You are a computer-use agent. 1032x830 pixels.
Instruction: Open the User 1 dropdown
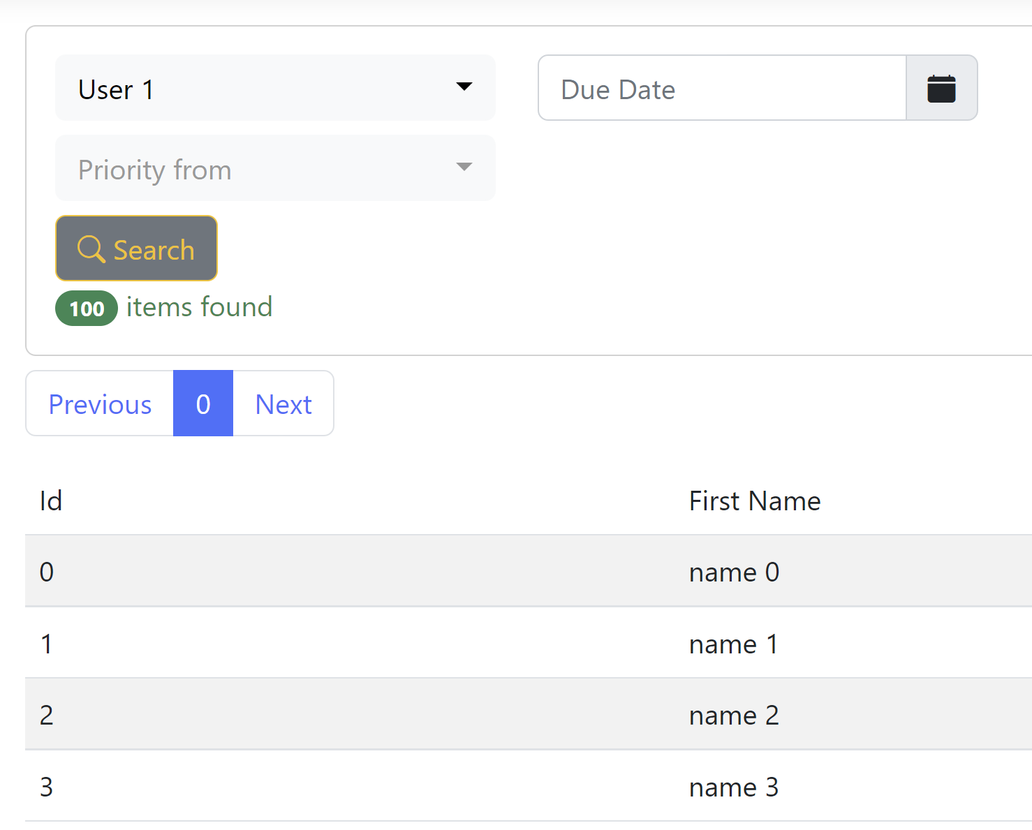(x=275, y=88)
